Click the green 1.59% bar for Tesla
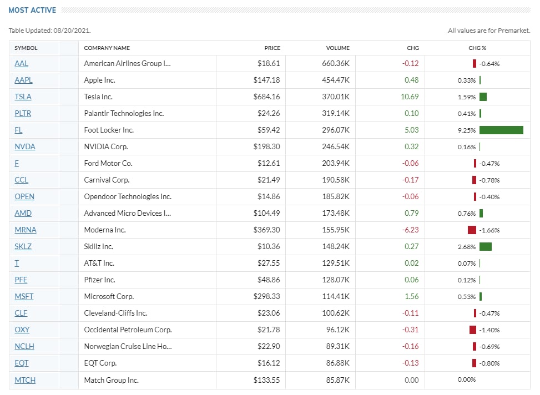Viewport: 540px width, 395px height. pos(483,97)
